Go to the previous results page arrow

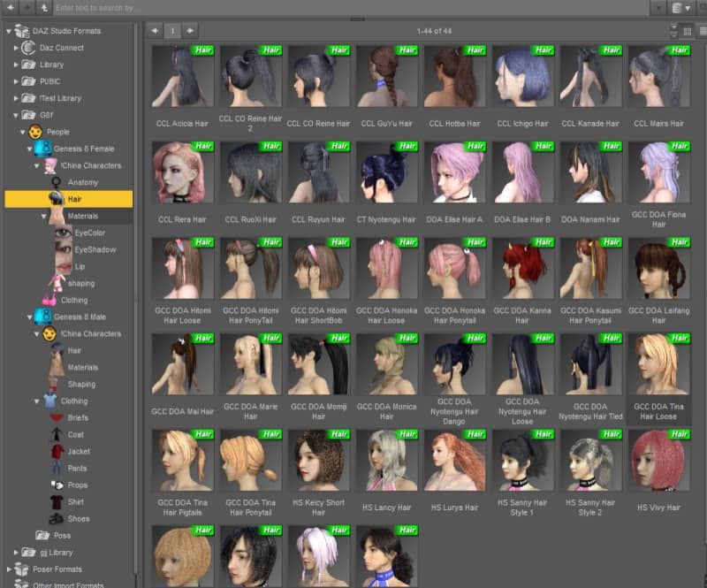click(x=155, y=31)
